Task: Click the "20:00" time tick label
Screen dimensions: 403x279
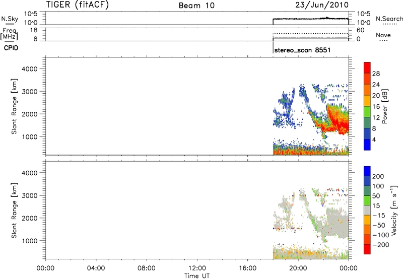Action: click(298, 268)
